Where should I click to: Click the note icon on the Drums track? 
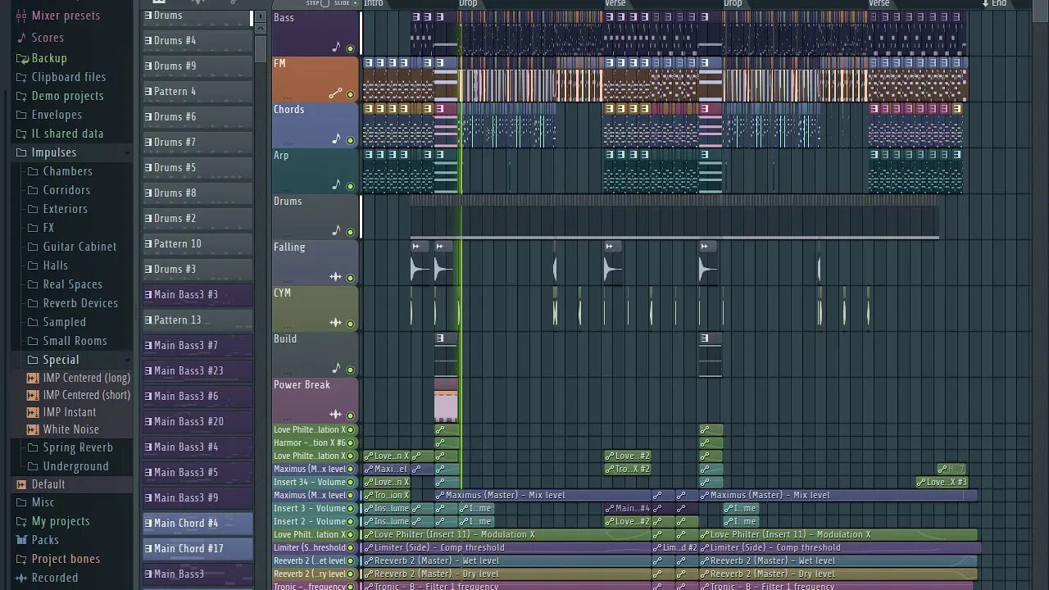tap(336, 230)
